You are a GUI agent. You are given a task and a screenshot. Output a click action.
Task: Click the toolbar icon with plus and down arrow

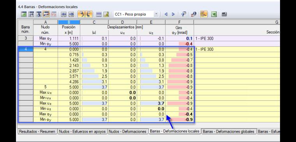[31, 14]
